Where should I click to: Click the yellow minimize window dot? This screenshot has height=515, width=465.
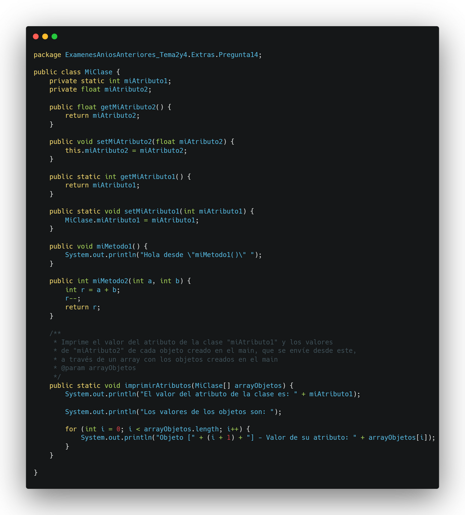[x=45, y=36]
